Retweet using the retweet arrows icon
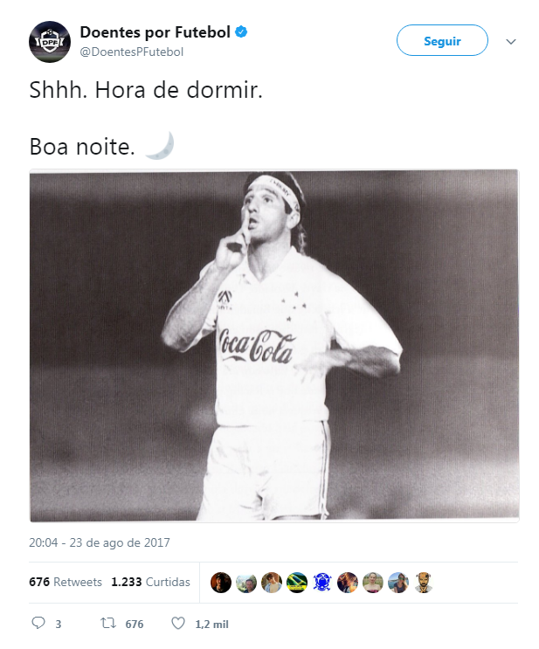The height and width of the screenshot is (649, 539). (108, 624)
